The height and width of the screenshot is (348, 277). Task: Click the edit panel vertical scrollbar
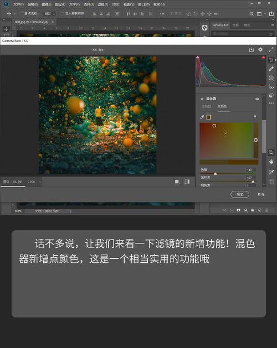coord(264,137)
